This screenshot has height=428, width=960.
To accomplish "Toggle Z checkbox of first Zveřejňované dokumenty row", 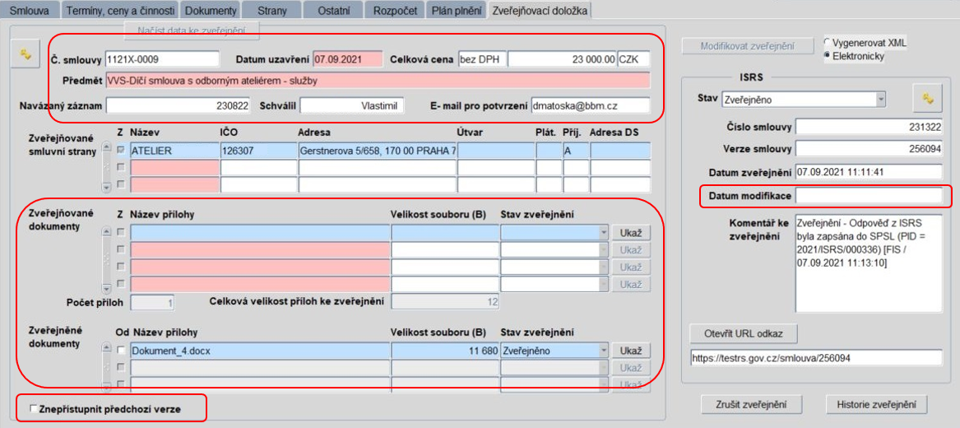I will pyautogui.click(x=121, y=232).
